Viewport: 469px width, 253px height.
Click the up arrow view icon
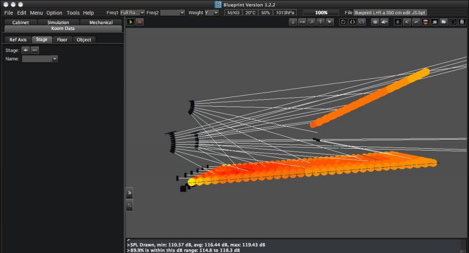click(x=321, y=22)
